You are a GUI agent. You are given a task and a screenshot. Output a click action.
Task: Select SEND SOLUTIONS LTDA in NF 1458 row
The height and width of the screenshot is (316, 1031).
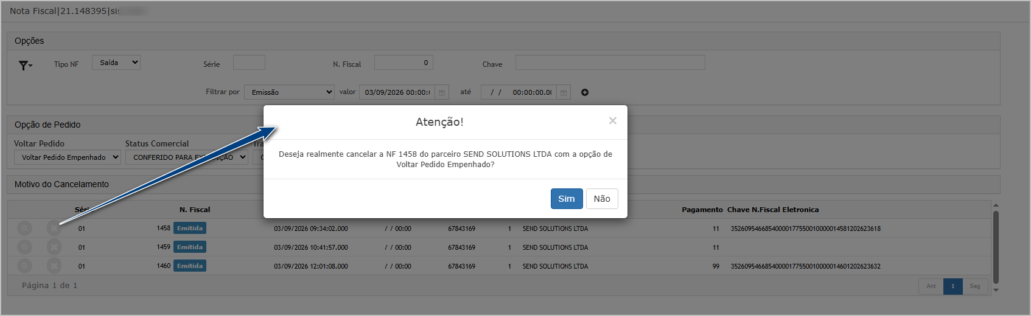tap(555, 228)
